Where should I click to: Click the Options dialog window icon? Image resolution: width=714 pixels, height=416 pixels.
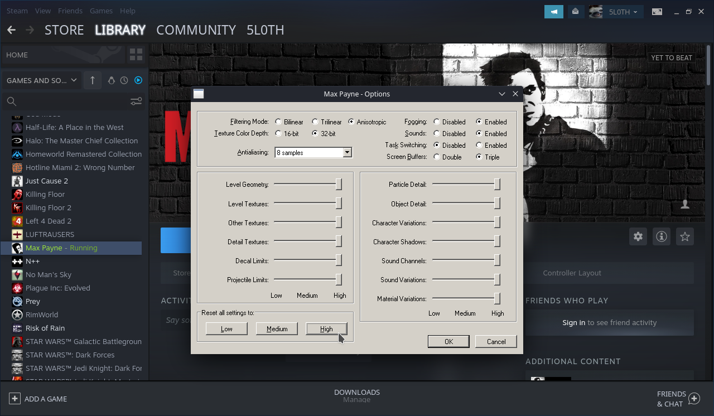click(199, 94)
